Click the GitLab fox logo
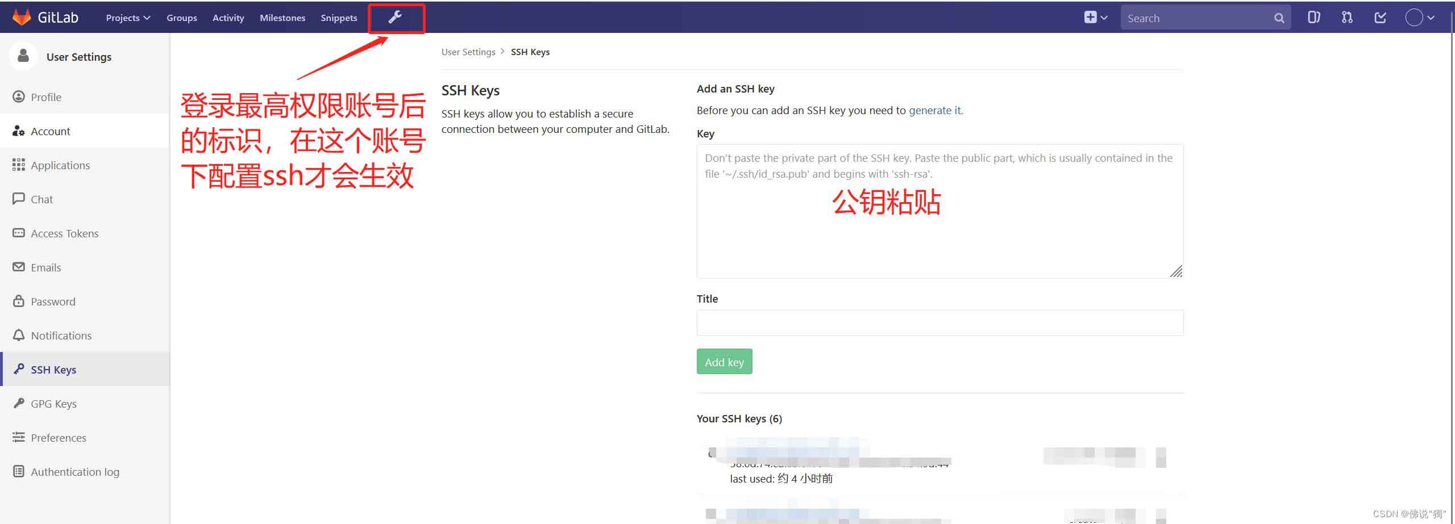 (22, 18)
